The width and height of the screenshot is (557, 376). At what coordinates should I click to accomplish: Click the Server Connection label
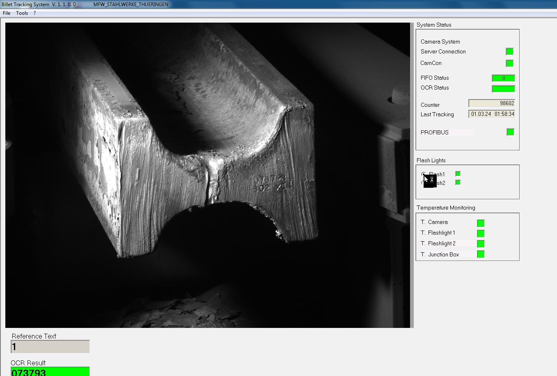443,51
